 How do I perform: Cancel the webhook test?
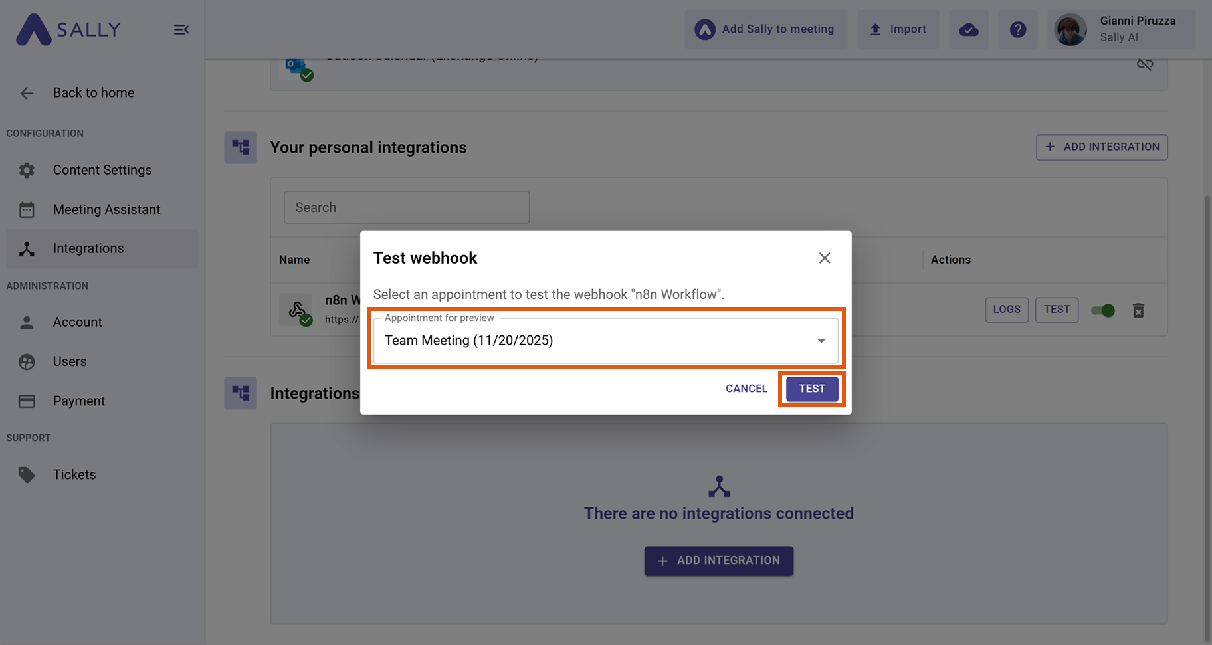(x=746, y=389)
